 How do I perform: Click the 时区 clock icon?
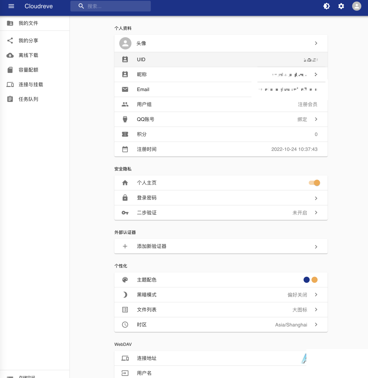coord(125,325)
